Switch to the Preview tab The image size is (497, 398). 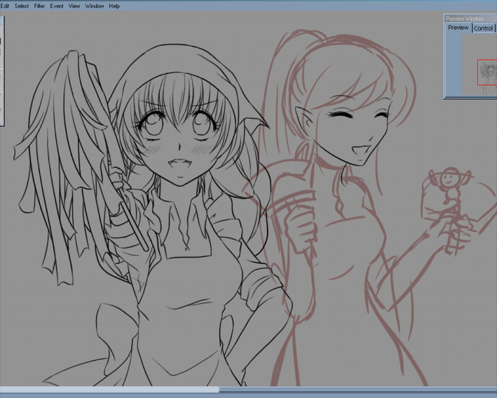[x=458, y=28]
